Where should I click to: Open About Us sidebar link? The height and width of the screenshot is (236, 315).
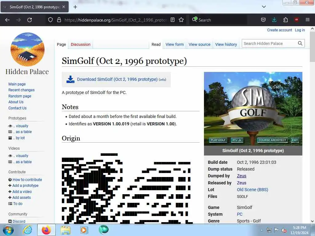click(16, 102)
